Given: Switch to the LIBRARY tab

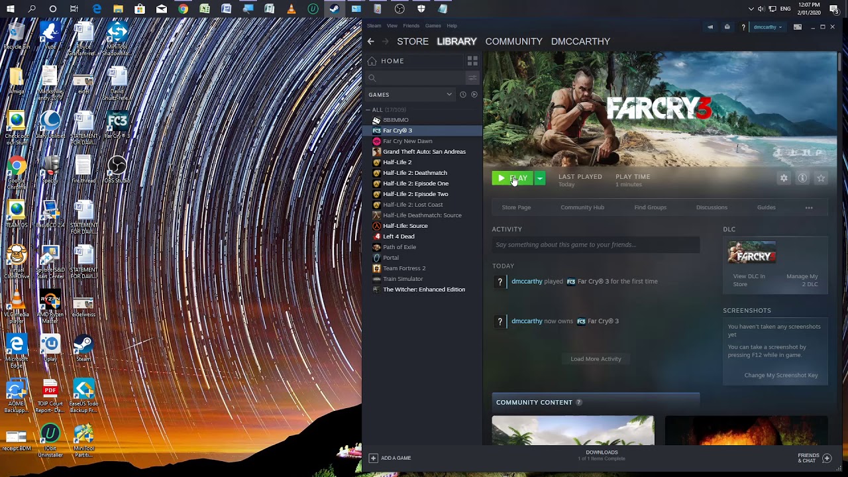Looking at the screenshot, I should pyautogui.click(x=456, y=41).
